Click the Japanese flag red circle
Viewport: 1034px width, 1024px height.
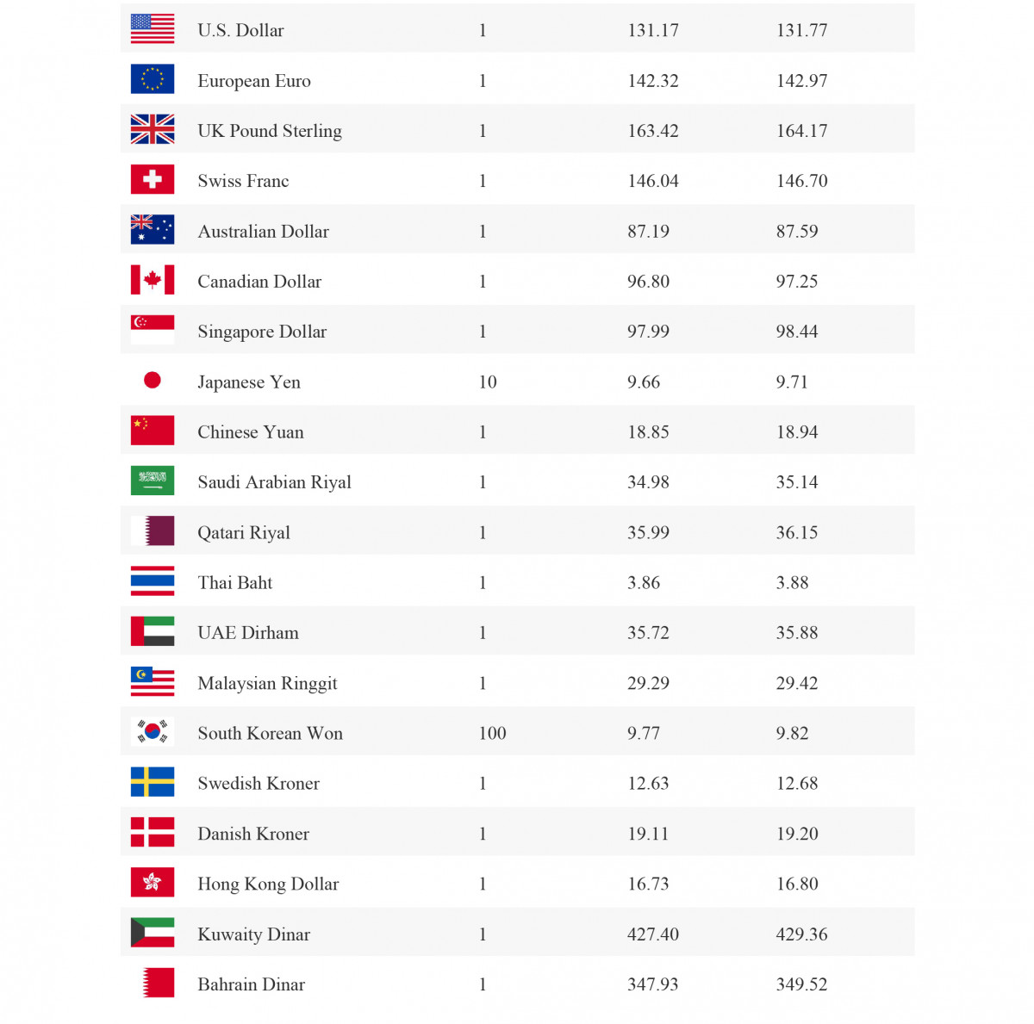[153, 380]
